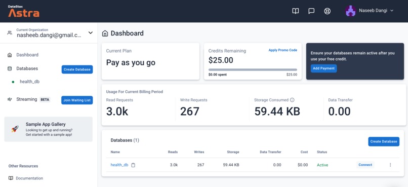Click Create Database button in Databases panel

[384, 141]
